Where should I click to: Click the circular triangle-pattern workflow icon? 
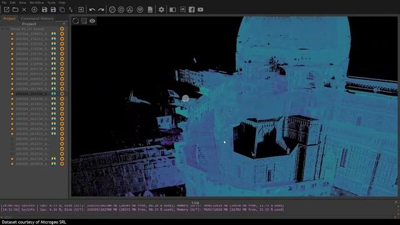point(130,10)
